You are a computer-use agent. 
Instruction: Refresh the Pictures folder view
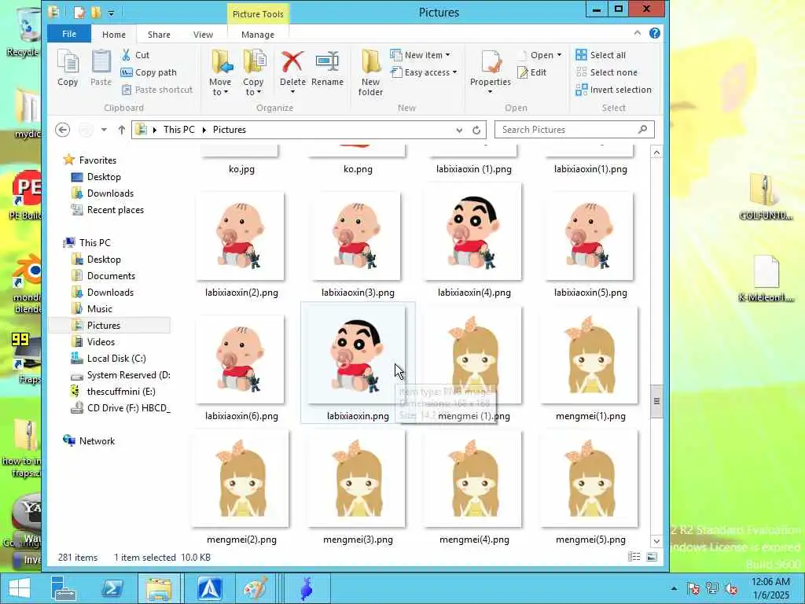[476, 130]
